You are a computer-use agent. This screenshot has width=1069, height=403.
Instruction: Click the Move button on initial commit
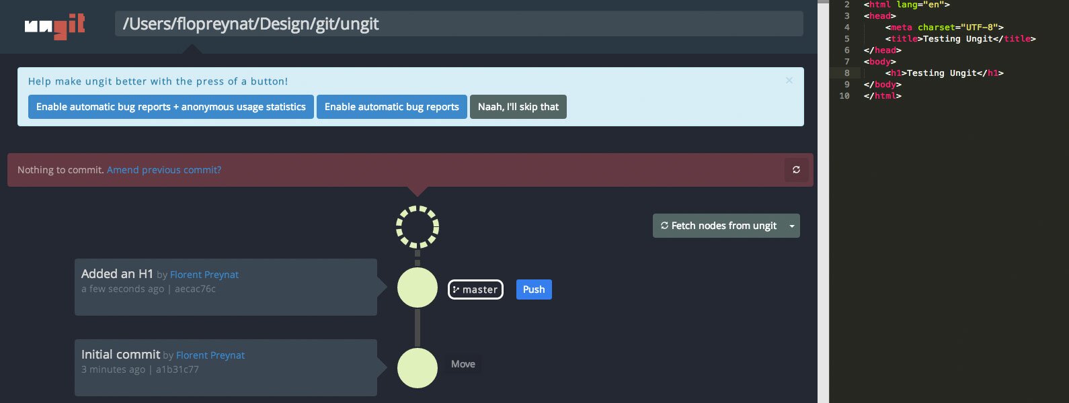pyautogui.click(x=463, y=364)
